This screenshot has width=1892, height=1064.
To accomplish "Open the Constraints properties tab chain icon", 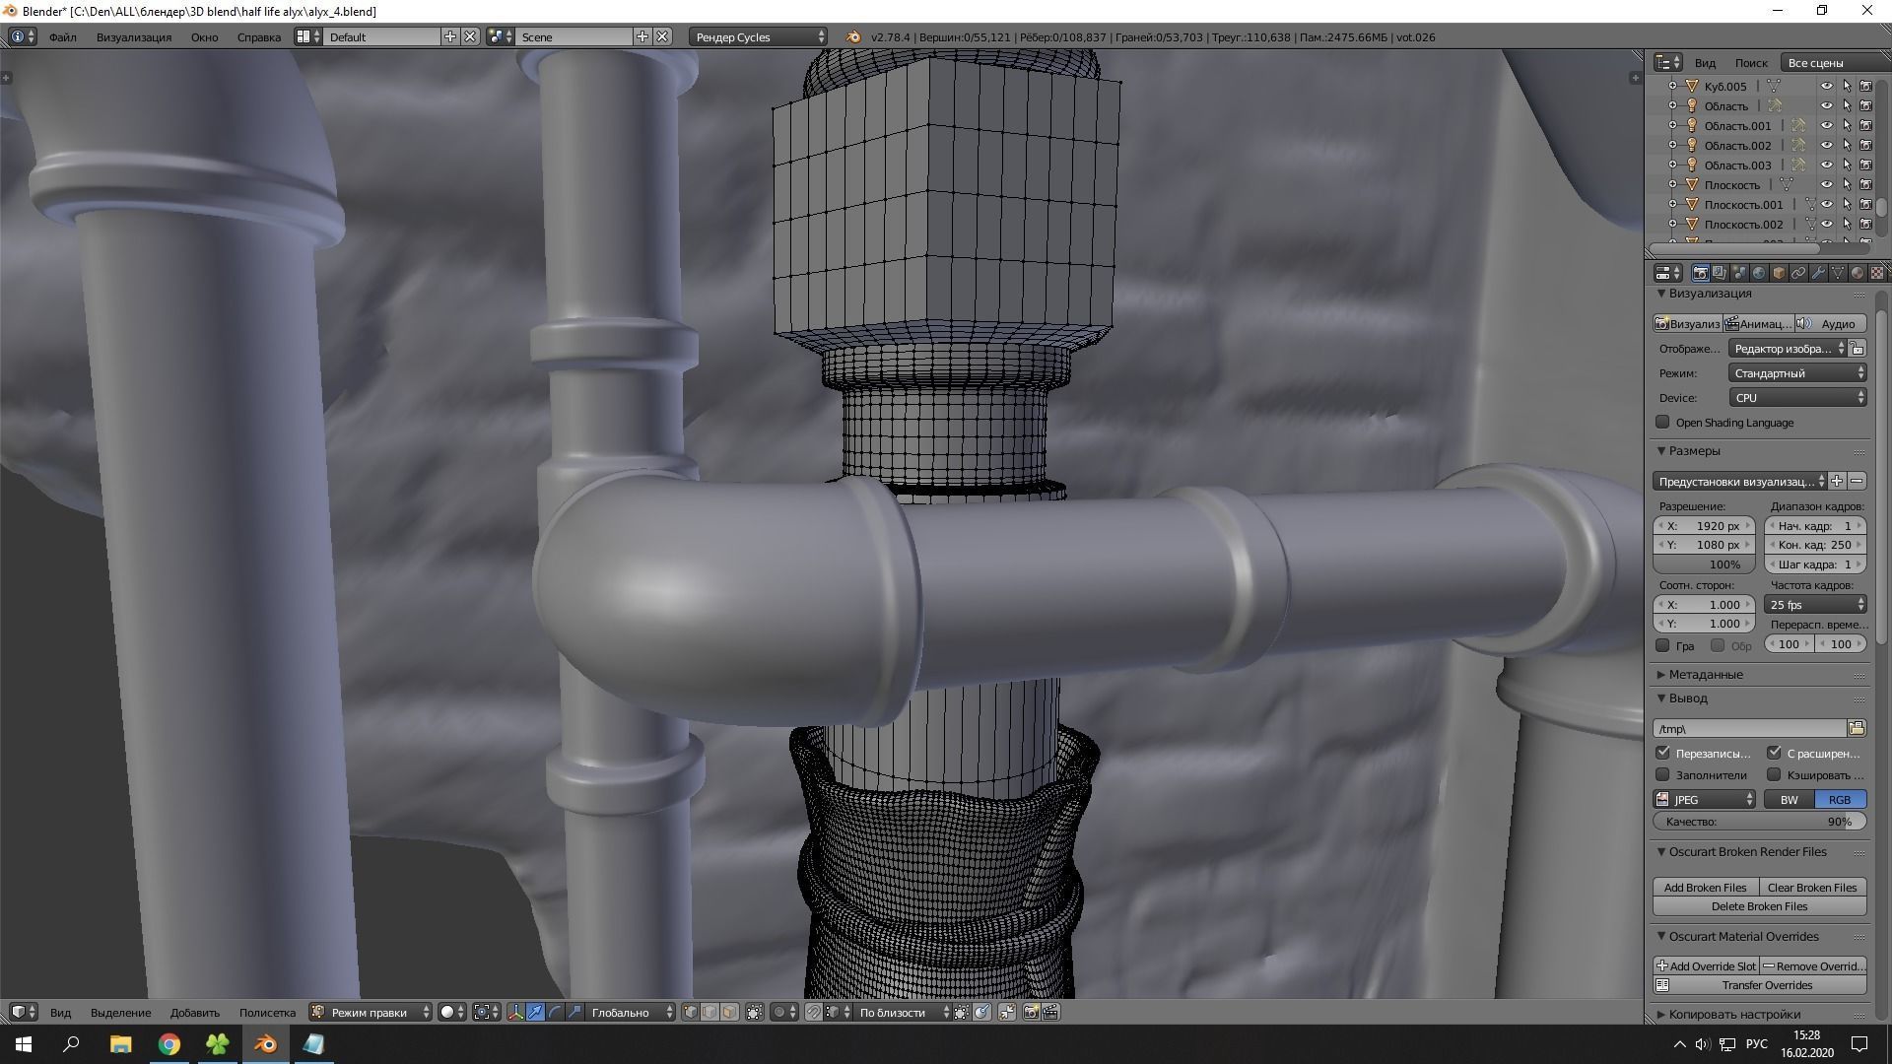I will 1798,273.
